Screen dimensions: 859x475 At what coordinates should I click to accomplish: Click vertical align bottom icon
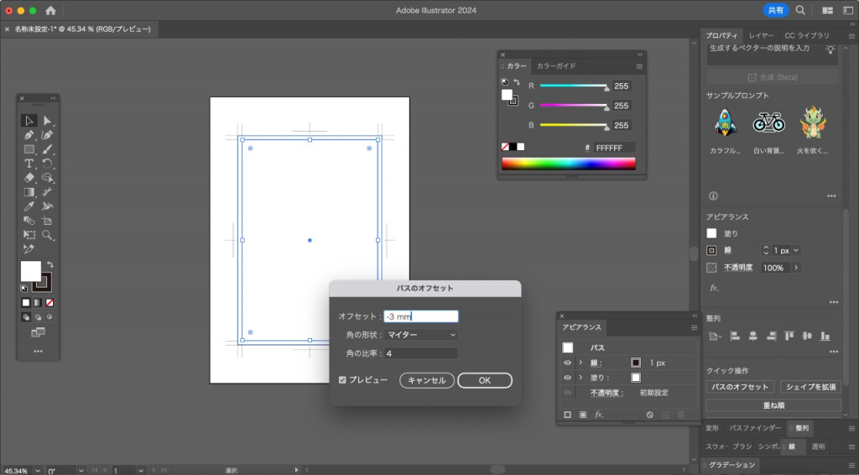[x=825, y=336]
